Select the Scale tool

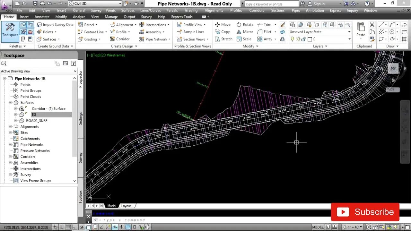(244, 39)
